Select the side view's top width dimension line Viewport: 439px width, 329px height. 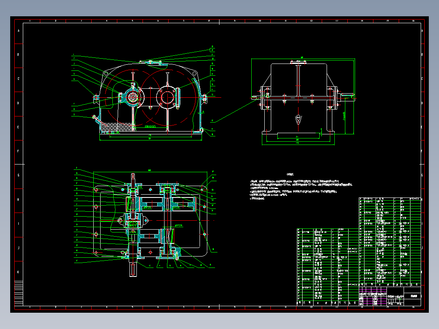click(303, 59)
